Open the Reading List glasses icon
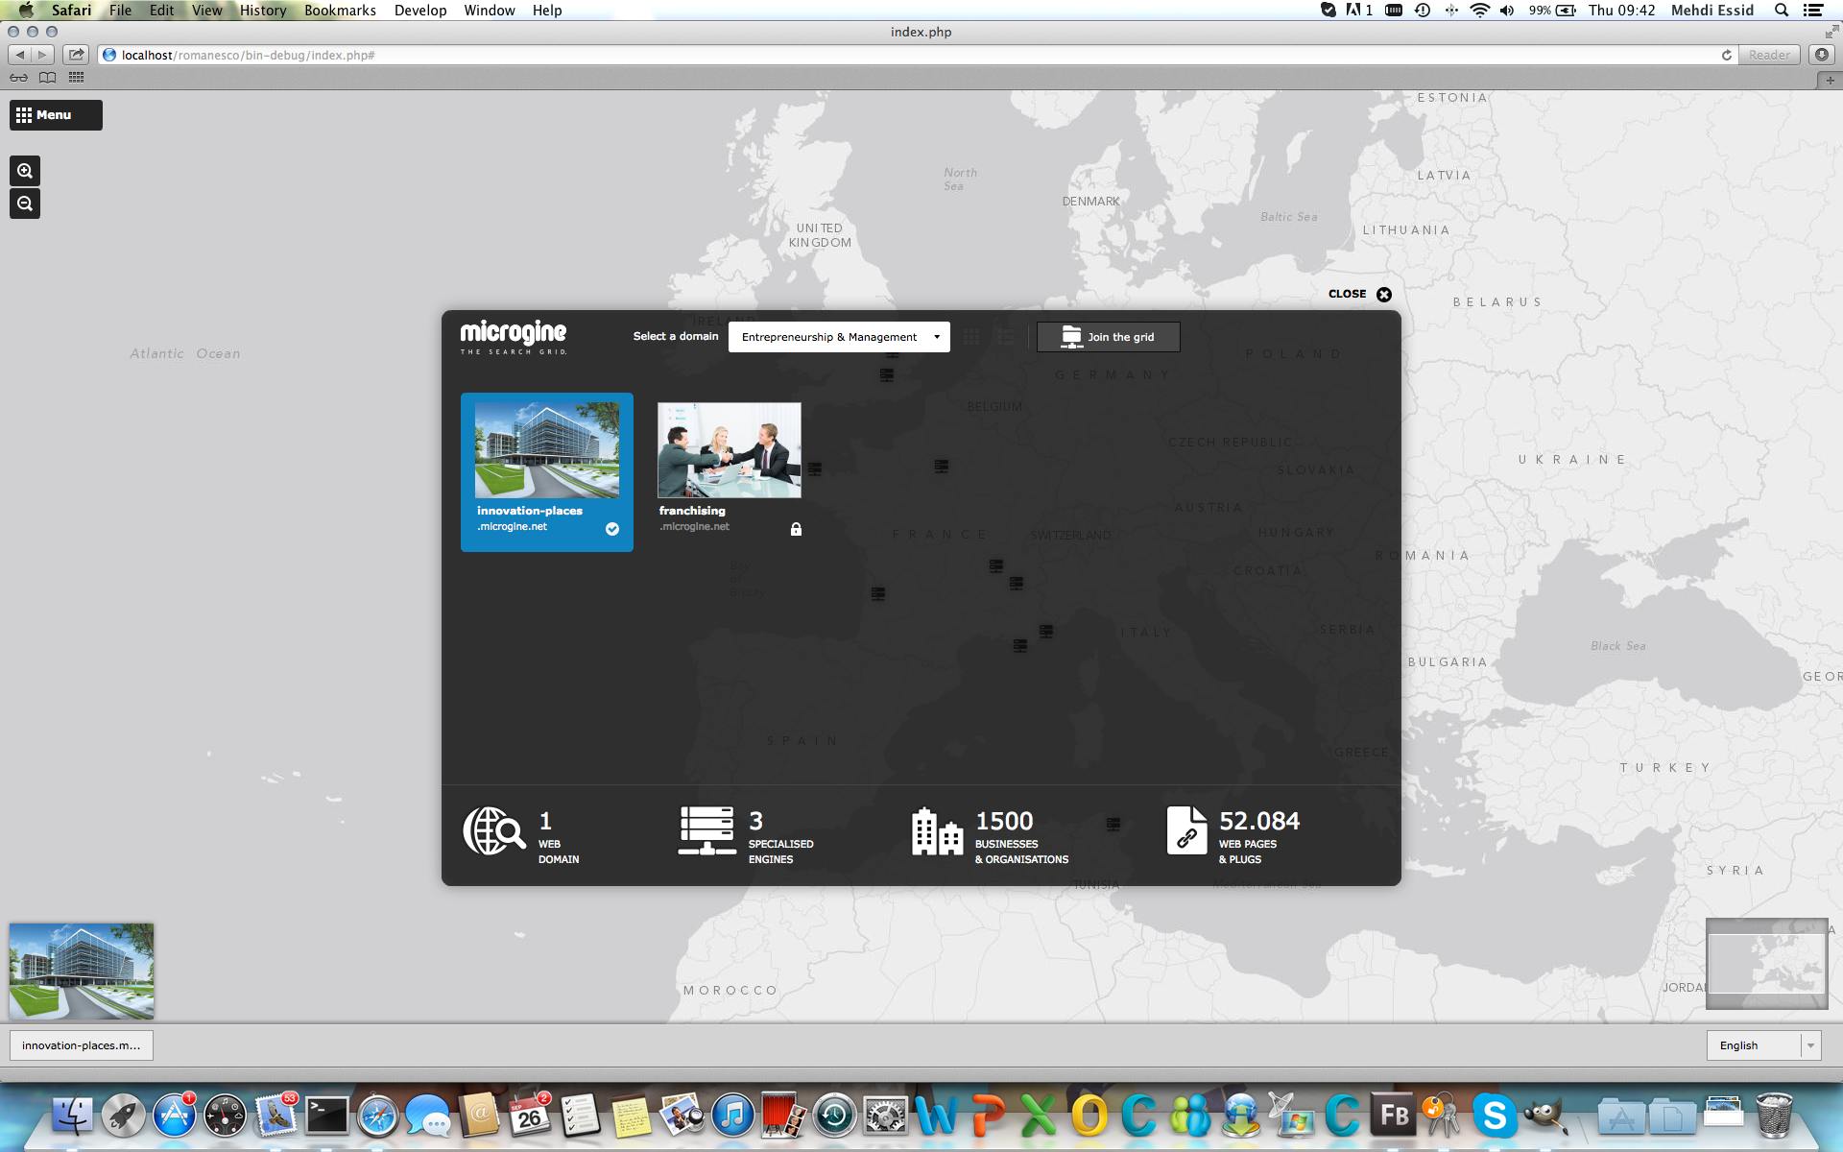The height and width of the screenshot is (1152, 1843). (x=18, y=78)
